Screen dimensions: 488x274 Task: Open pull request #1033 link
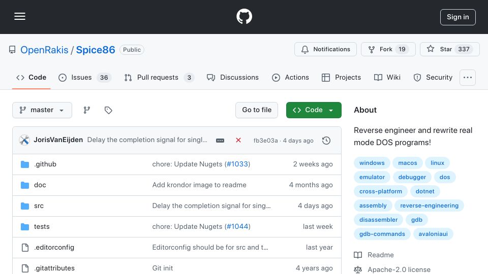(x=237, y=164)
